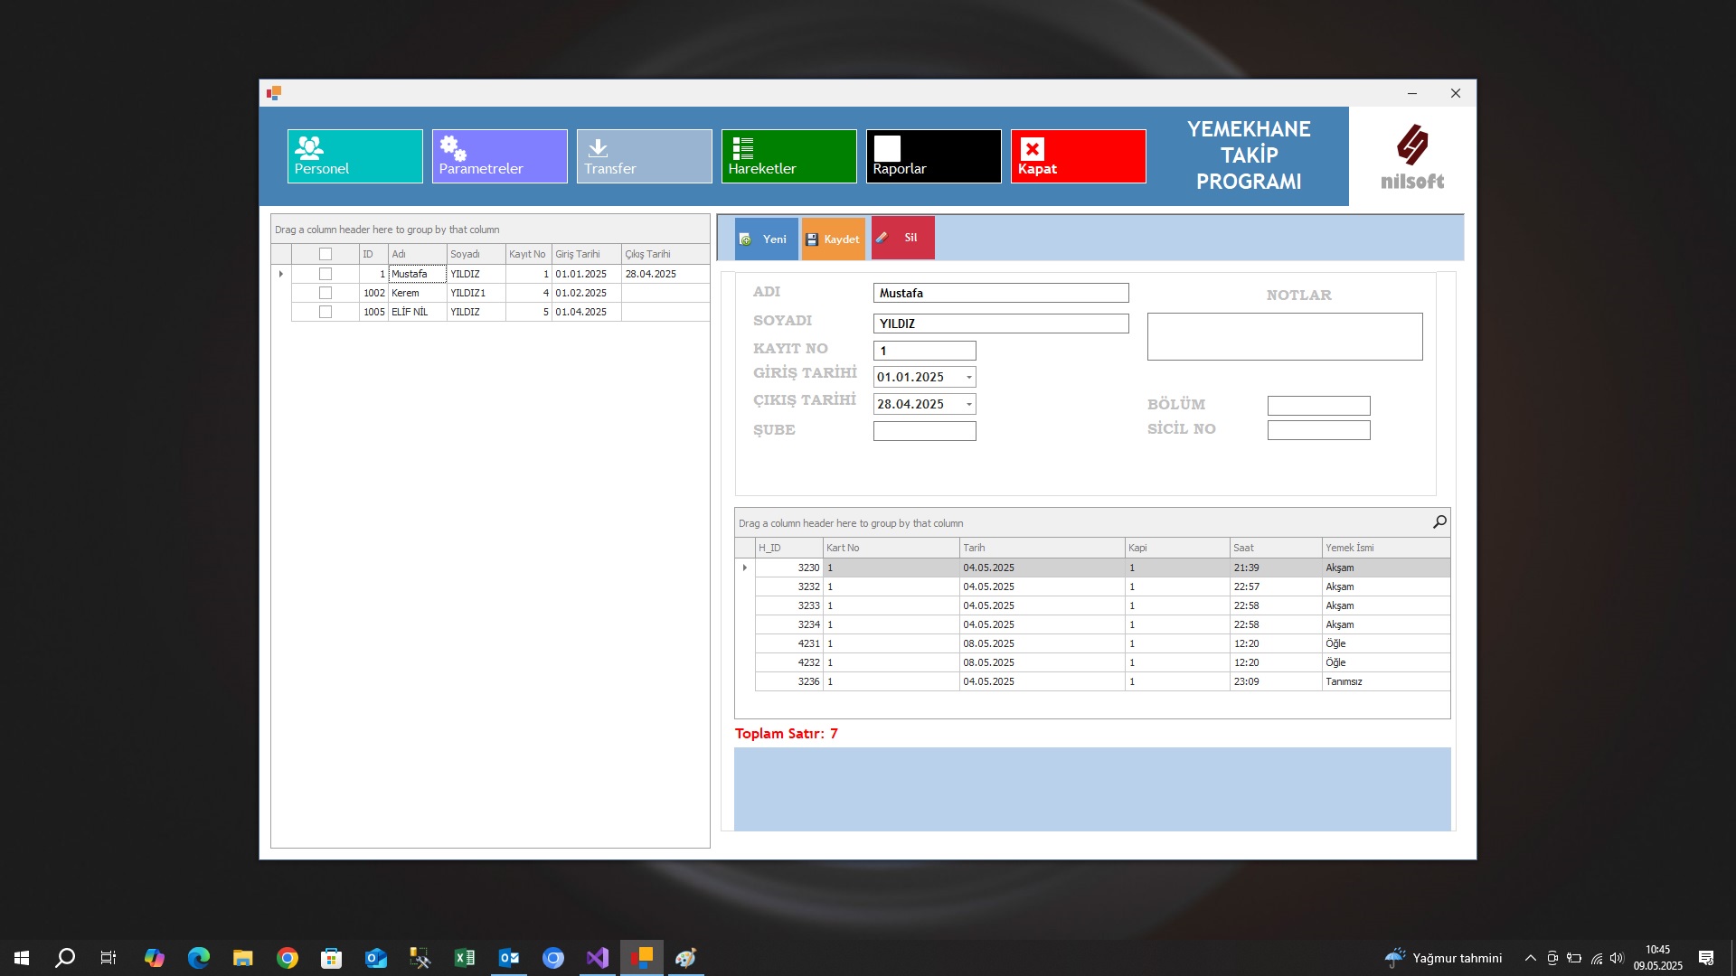Click the Transfer download tile

(x=644, y=156)
